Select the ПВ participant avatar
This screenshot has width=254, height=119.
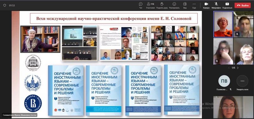[x=224, y=81]
